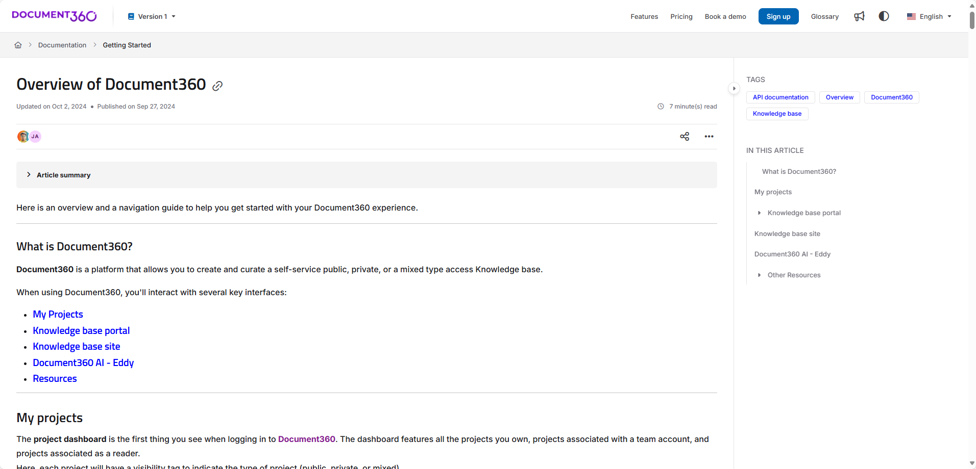
Task: Click the Document360 logo
Action: point(54,16)
